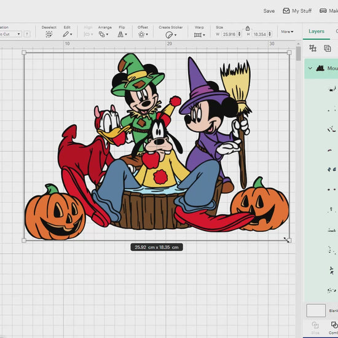Click the Warp grid icon
This screenshot has height=338, width=338.
(198, 34)
